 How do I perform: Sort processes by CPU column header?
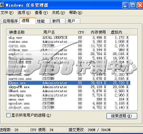pyautogui.click(x=80, y=32)
